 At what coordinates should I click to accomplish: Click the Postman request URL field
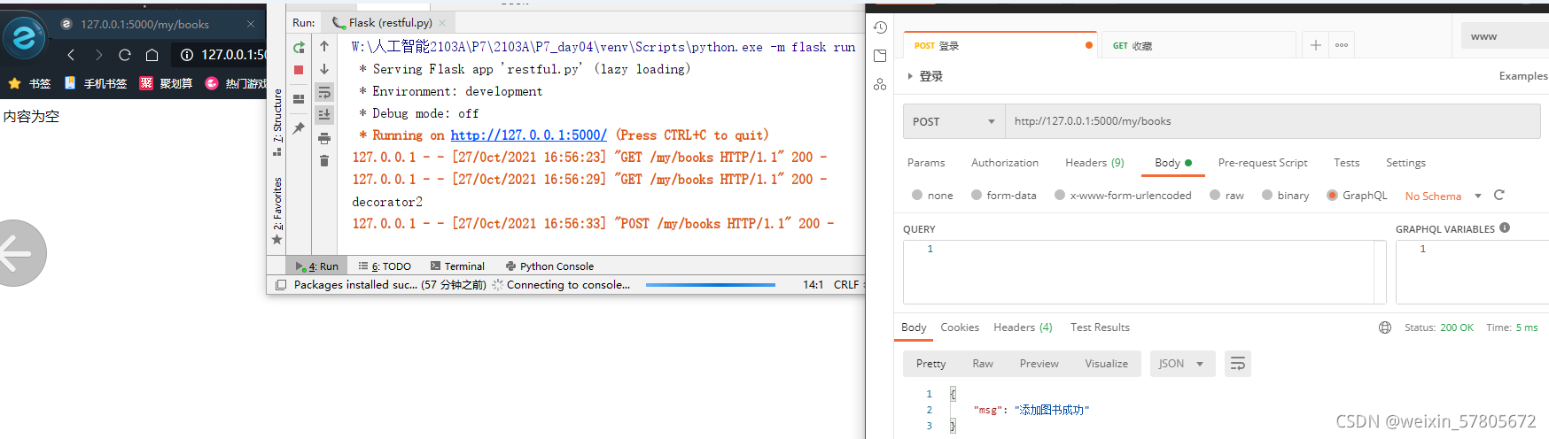click(1273, 121)
